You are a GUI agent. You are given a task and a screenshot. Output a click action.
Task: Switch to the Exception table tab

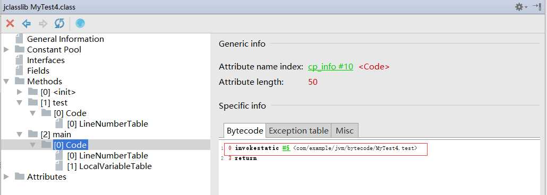[x=298, y=131]
